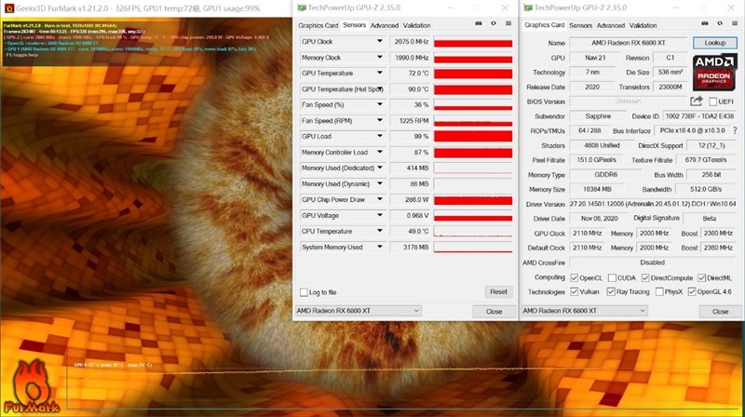Open GPU selector in Sensors window
745x417 pixels.
coord(359,311)
